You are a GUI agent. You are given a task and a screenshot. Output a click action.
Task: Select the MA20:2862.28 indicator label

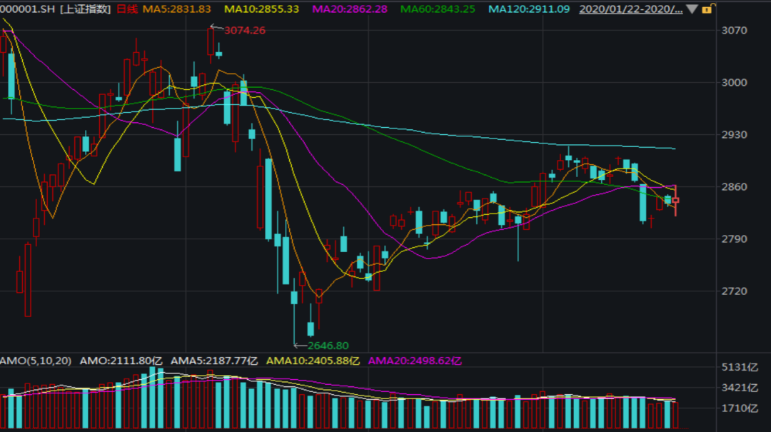[x=350, y=9]
